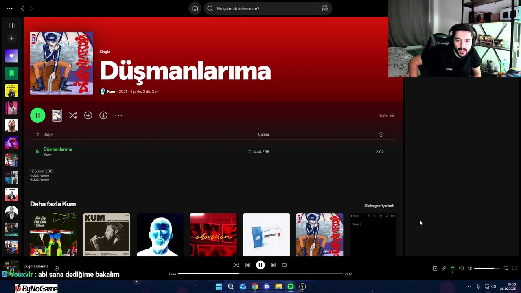521x293 pixels.
Task: Click the Çalma column header
Action: (263, 134)
